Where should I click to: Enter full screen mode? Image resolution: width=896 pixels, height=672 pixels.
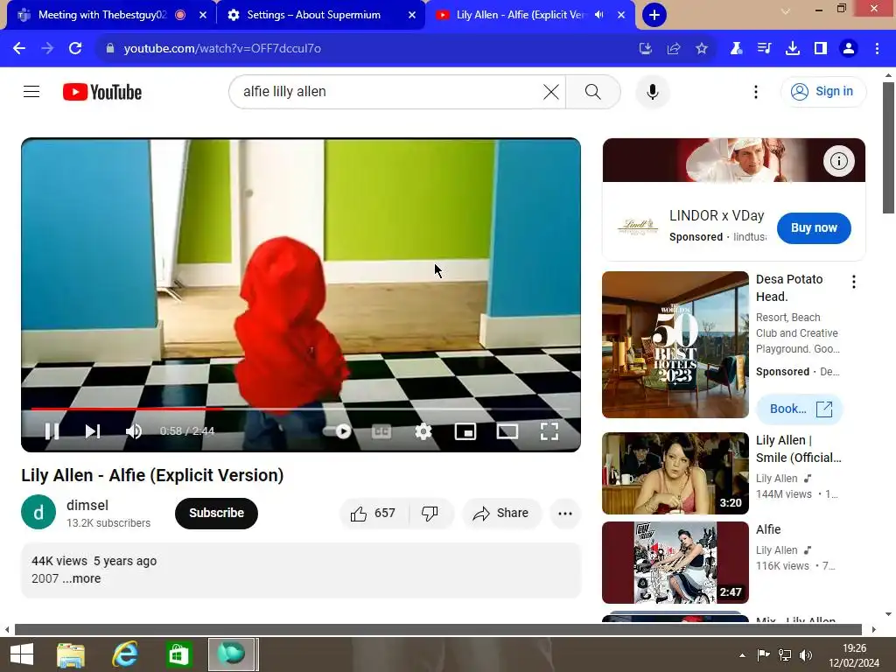coord(549,431)
